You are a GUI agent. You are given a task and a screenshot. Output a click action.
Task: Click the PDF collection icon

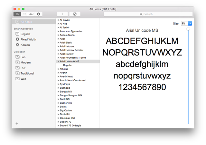coord(17,68)
